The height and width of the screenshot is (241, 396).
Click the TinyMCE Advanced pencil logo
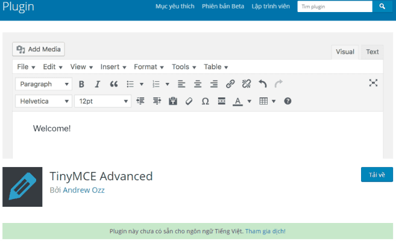(22, 187)
